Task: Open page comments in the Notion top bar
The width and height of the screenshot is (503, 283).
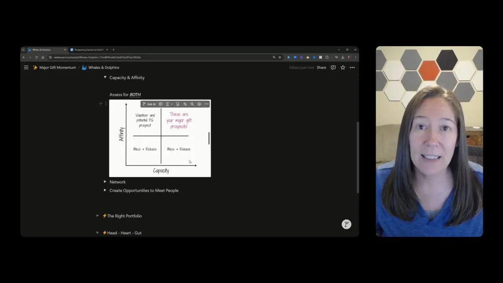Action: point(333,68)
